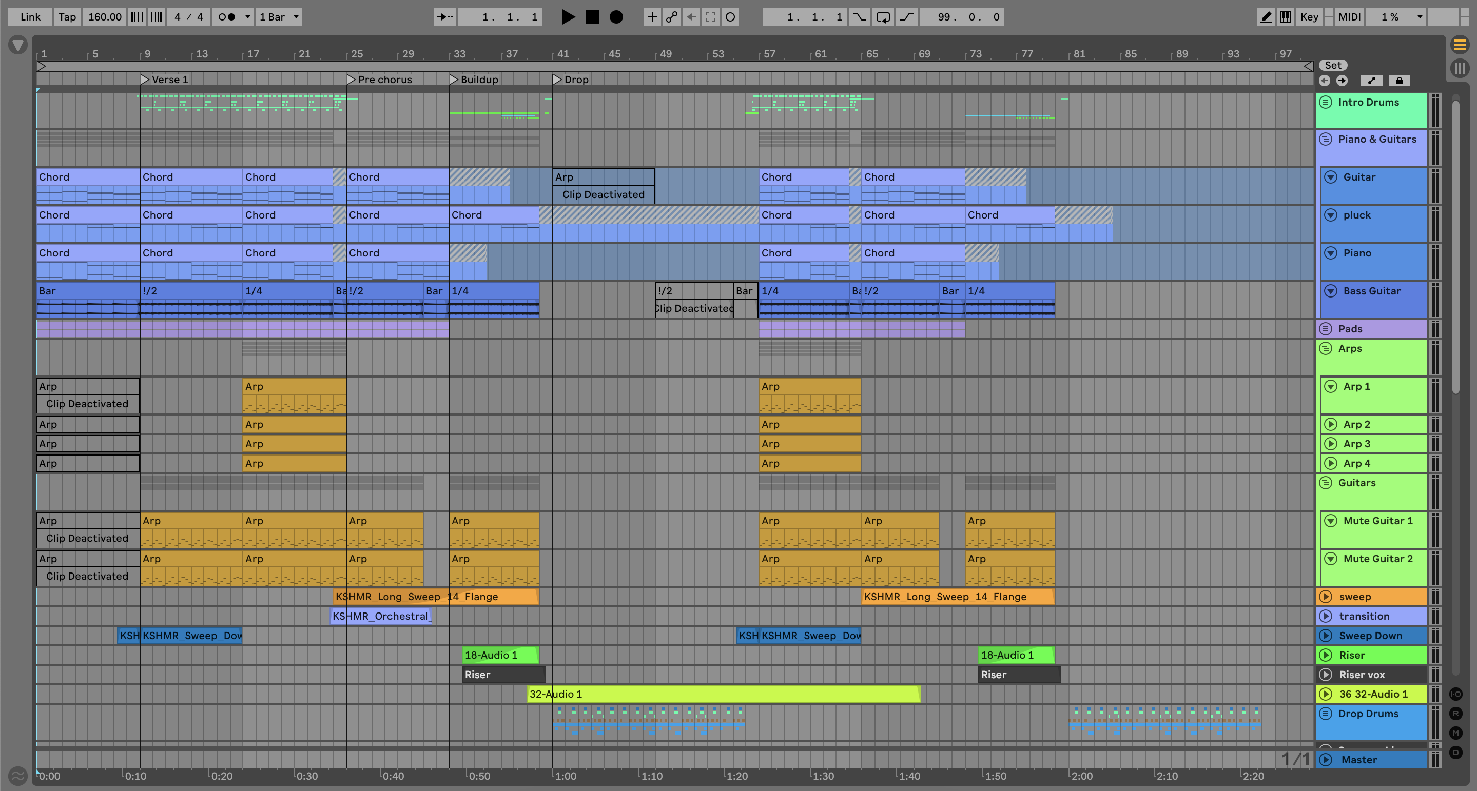Toggle the Metronome button
The height and width of the screenshot is (791, 1477).
[x=227, y=17]
